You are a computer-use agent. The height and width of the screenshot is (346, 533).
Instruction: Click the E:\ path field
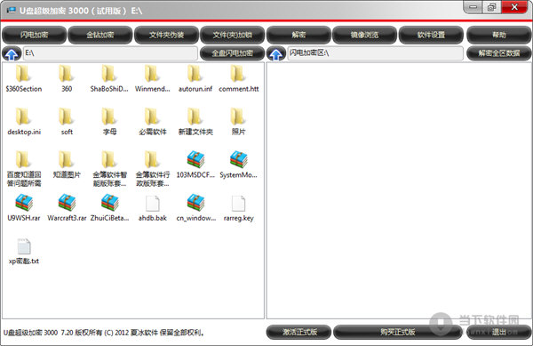pyautogui.click(x=110, y=53)
